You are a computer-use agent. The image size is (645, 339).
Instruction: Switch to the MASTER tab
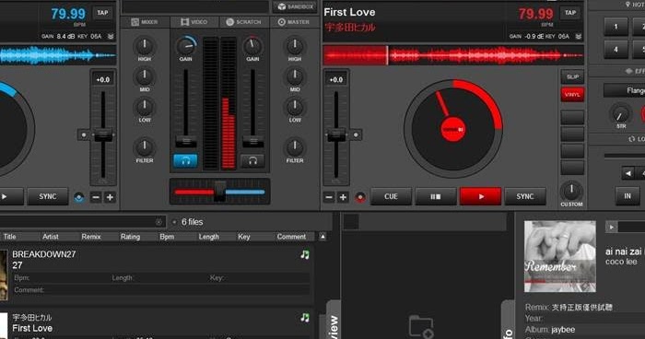point(295,22)
